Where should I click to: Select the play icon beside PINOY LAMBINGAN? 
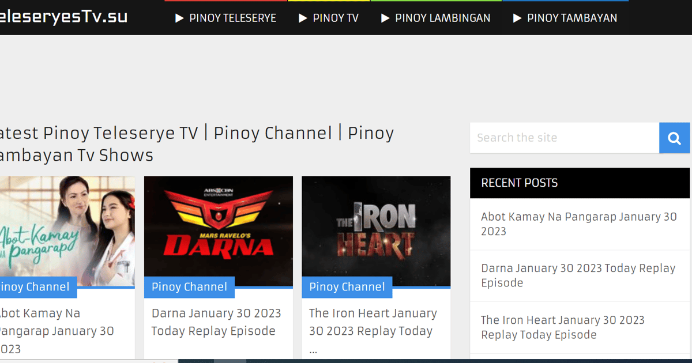[385, 18]
